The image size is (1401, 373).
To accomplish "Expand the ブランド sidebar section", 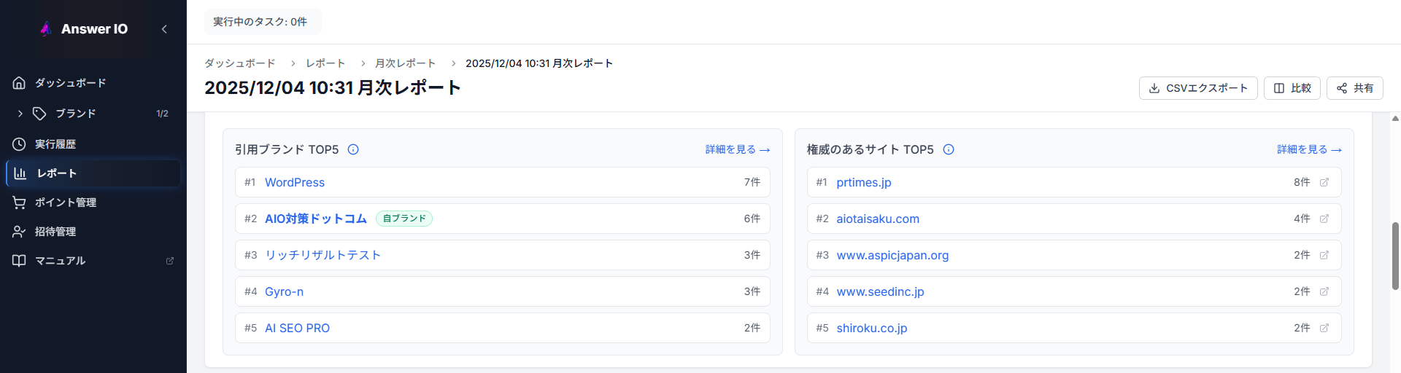I will [x=20, y=114].
